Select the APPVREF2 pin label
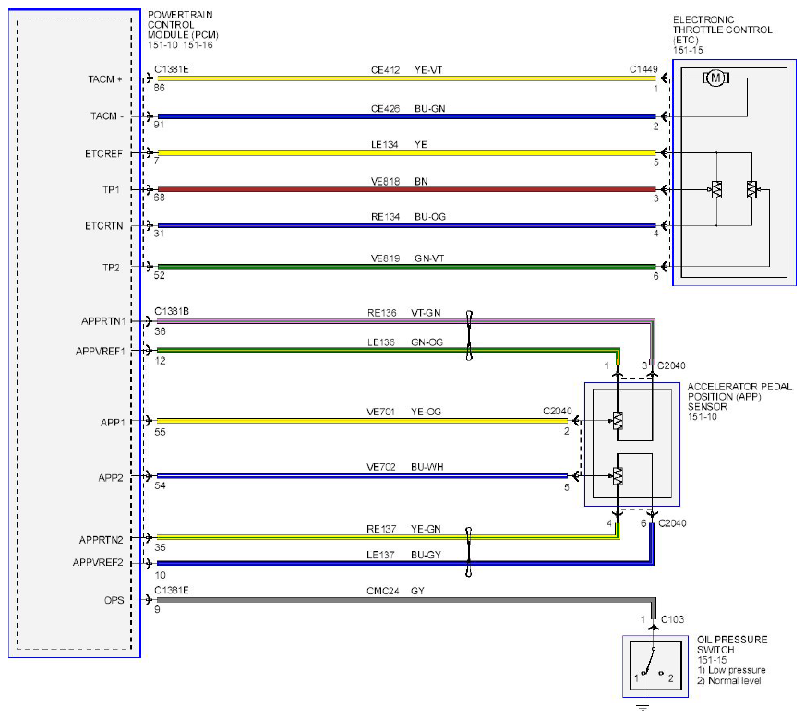This screenshot has height=719, width=805. coord(98,562)
